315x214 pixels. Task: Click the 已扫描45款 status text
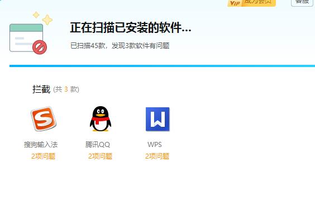120,46
